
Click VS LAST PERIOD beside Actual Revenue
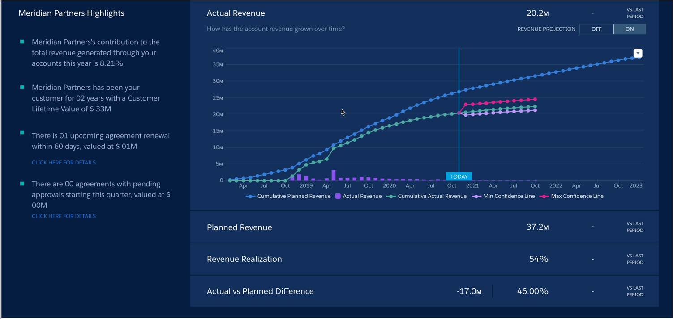[635, 13]
